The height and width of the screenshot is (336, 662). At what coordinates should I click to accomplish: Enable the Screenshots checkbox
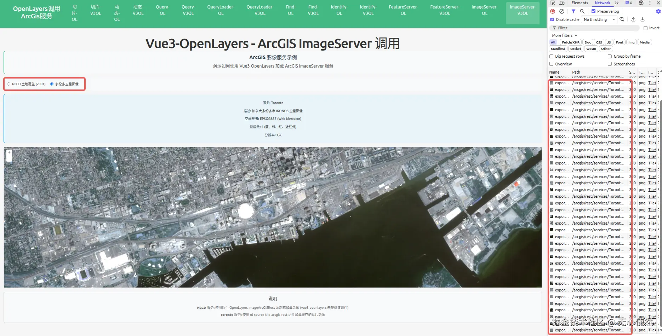pos(610,64)
